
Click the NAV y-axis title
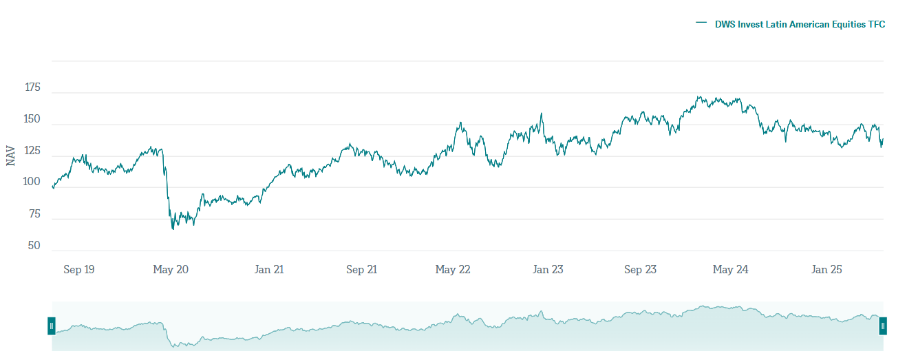[10, 156]
